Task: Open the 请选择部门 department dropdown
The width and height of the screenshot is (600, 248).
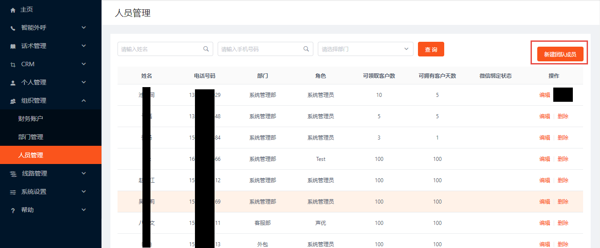Action: [365, 49]
